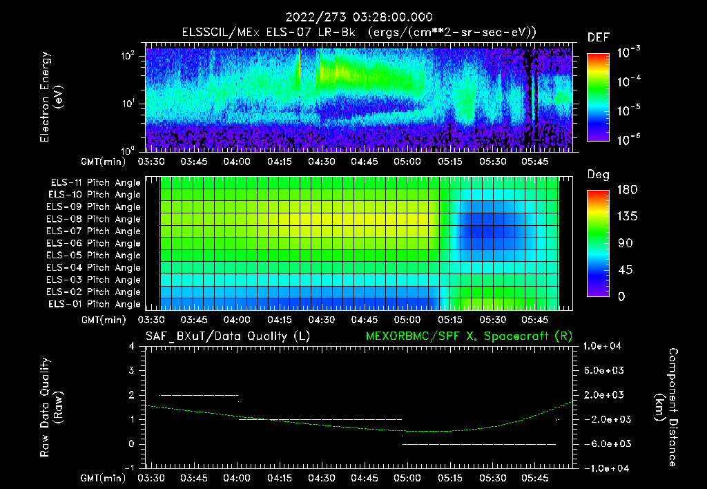Click ELS-10 Pitch Angle row label
The height and width of the screenshot is (489, 707).
tap(95, 195)
